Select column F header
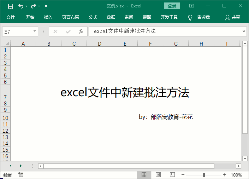The width and height of the screenshot is (249, 179). (150, 44)
